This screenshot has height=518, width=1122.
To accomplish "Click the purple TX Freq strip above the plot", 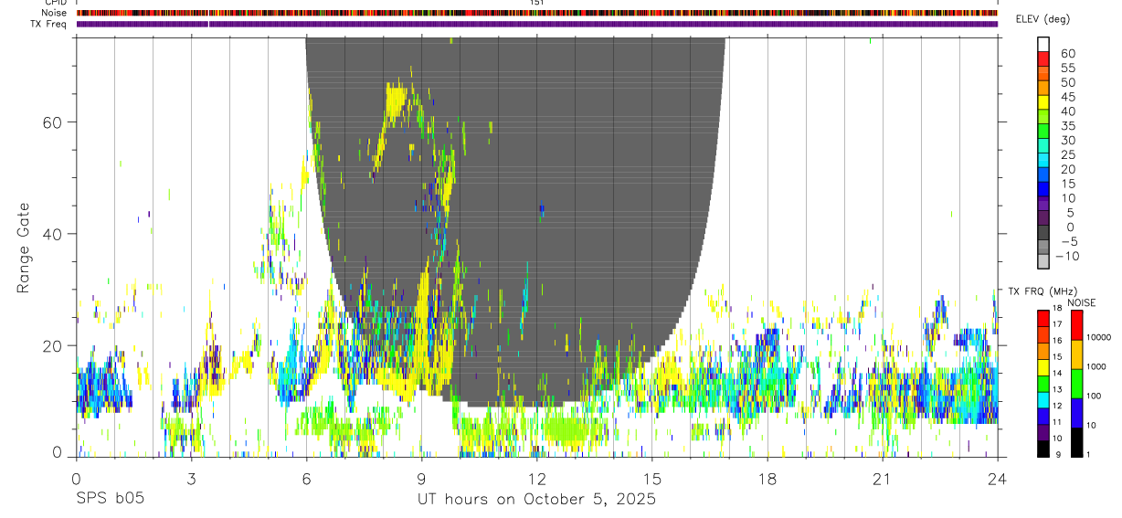I will point(537,24).
